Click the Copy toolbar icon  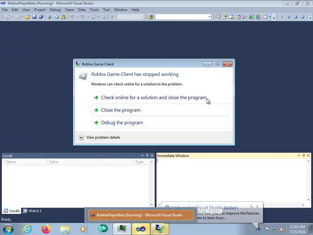coord(57,17)
